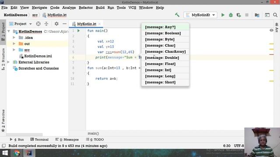Open the Project tool window side tab
This screenshot has height=157, width=280.
tap(3, 32)
